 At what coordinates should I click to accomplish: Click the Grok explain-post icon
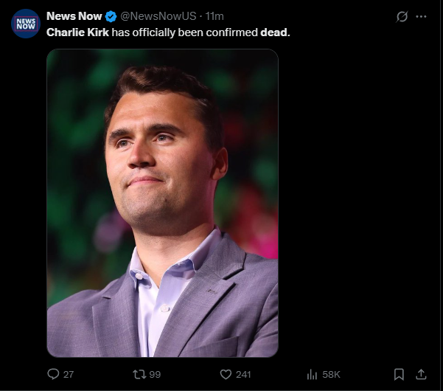[x=402, y=16]
